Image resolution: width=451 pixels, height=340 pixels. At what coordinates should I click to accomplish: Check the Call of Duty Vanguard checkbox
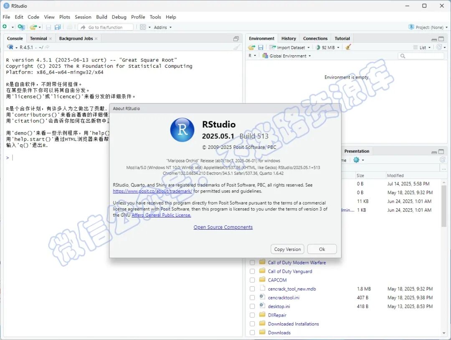[252, 271]
